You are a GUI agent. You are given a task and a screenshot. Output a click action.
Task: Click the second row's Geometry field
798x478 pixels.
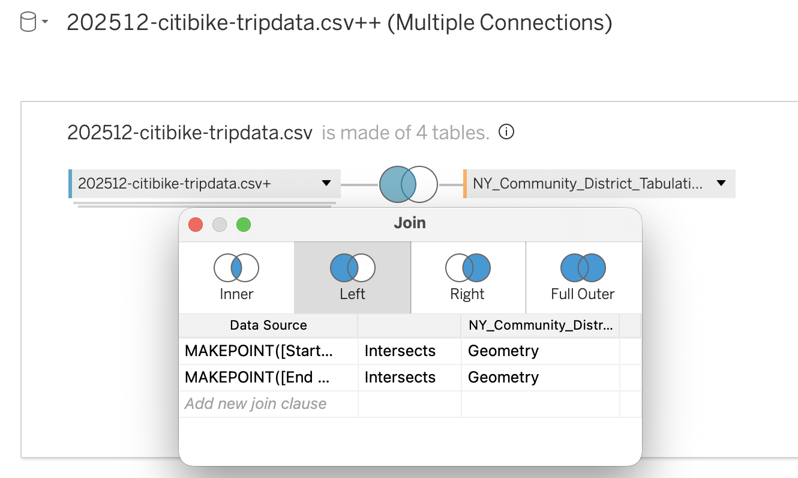point(503,377)
